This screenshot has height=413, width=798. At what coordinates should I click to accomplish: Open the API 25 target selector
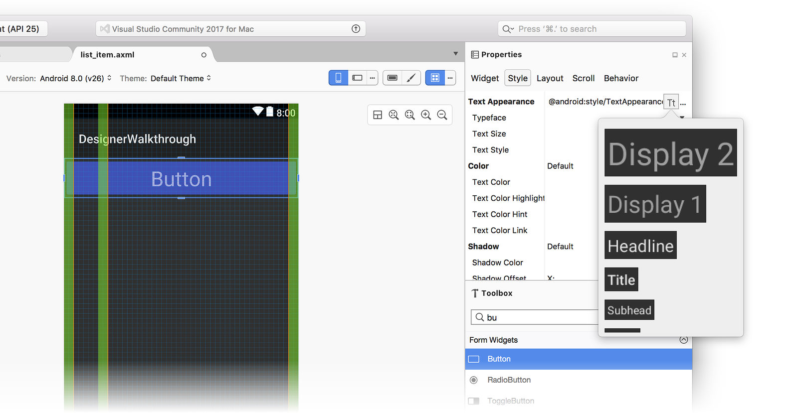[23, 29]
